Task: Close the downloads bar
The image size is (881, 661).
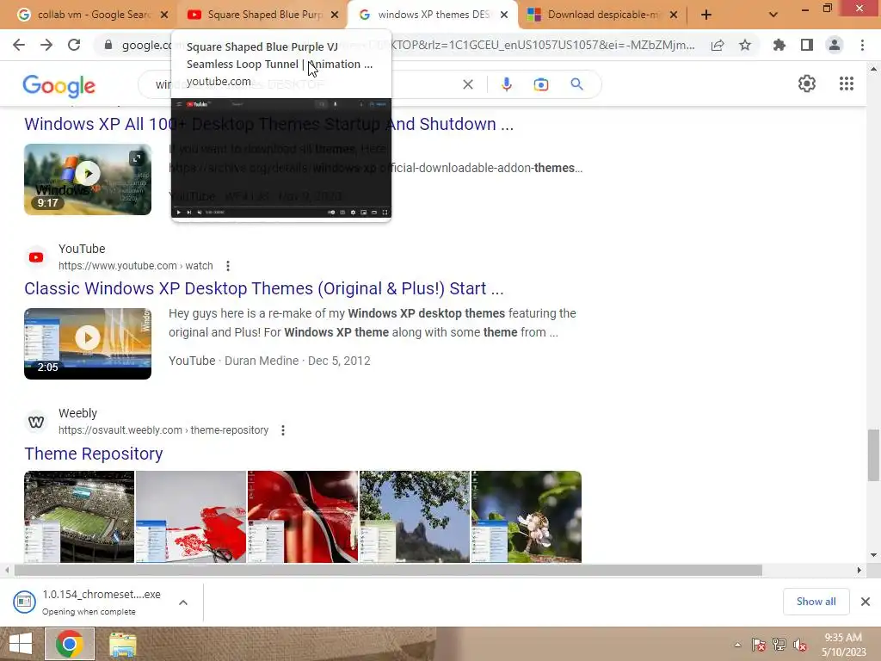Action: tap(866, 602)
